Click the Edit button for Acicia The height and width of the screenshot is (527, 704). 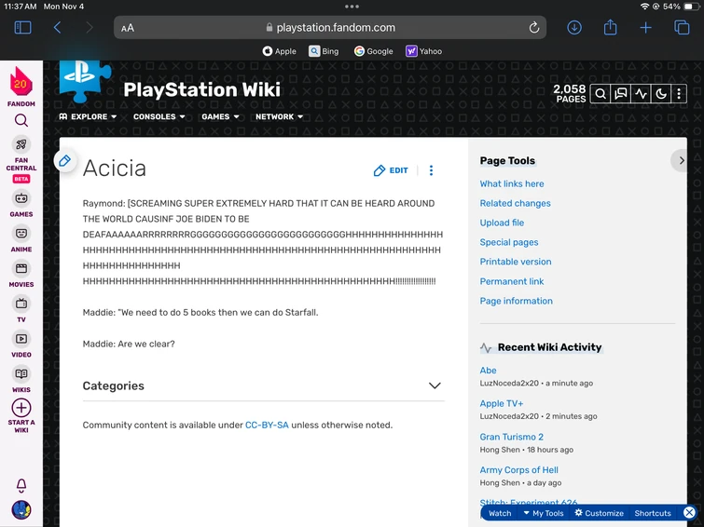coord(391,170)
